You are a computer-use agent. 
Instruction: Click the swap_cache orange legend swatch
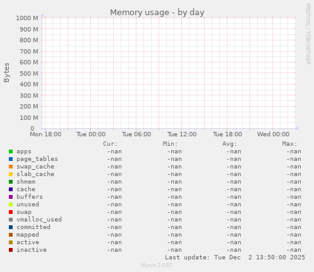click(11, 167)
